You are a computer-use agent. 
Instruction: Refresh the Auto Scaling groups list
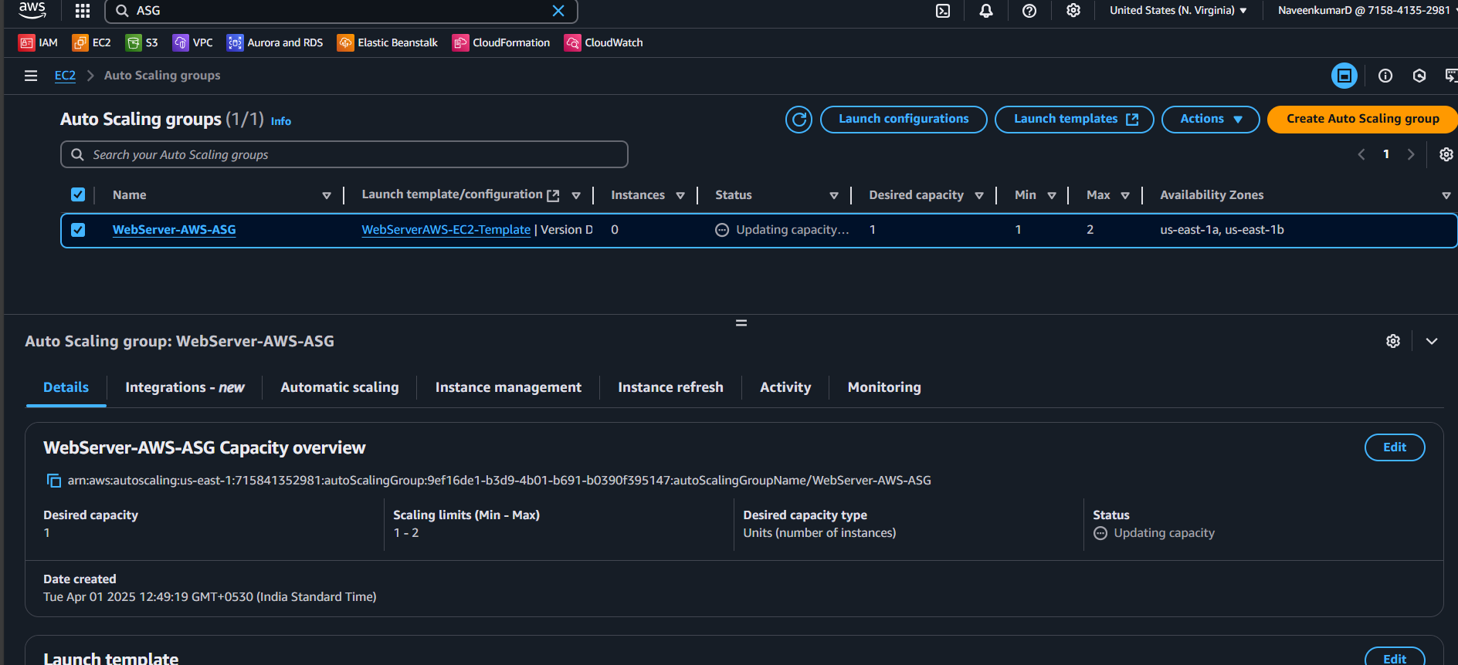pyautogui.click(x=799, y=120)
